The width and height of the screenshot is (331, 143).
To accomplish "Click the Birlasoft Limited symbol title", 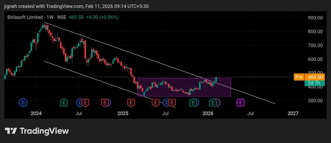I will tap(25, 17).
